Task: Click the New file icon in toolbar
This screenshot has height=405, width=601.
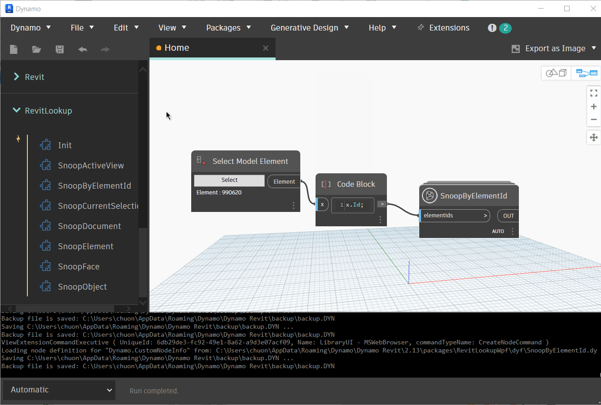Action: click(14, 49)
